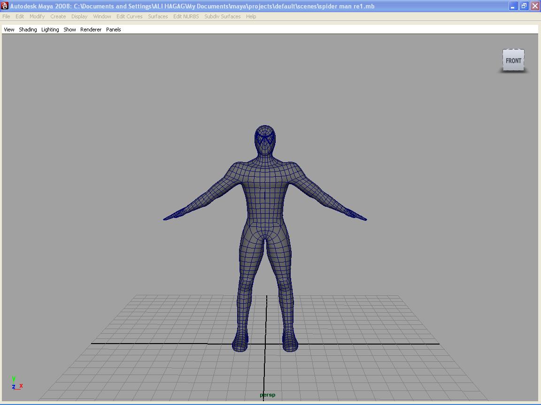Open the Help menu
This screenshot has width=541, height=405.
tap(251, 16)
